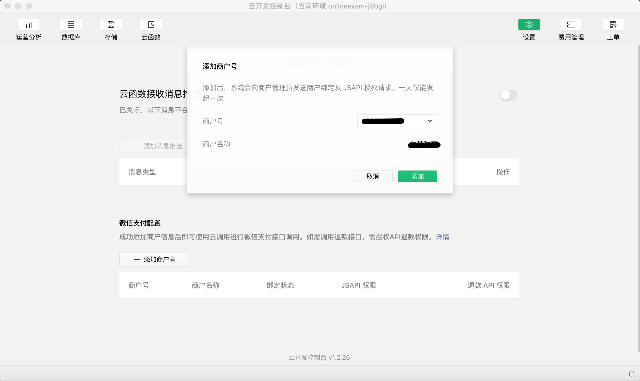This screenshot has width=640, height=381.
Task: Open the 工单 ticket icon
Action: click(613, 25)
